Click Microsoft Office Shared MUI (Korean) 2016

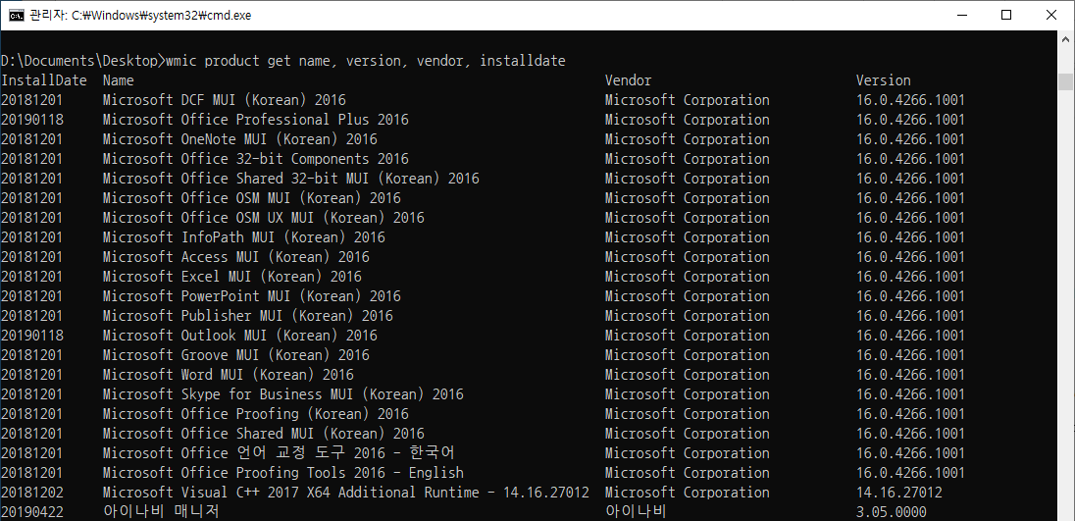pos(263,434)
